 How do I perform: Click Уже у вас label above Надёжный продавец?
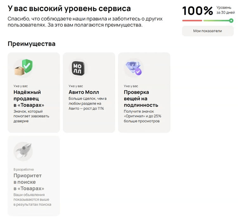(21, 86)
